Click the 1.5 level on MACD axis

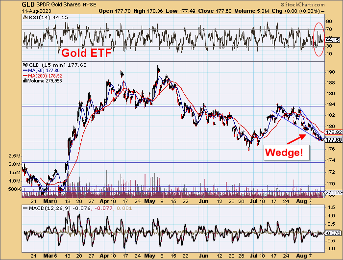(x=332, y=208)
